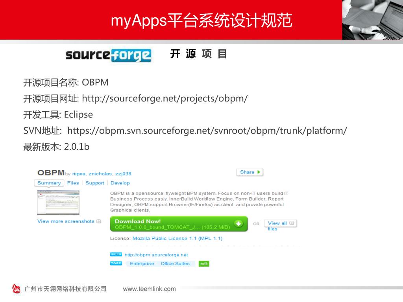The width and height of the screenshot is (403, 302).
Task: Select the Enterprise tag
Action: pos(142,263)
